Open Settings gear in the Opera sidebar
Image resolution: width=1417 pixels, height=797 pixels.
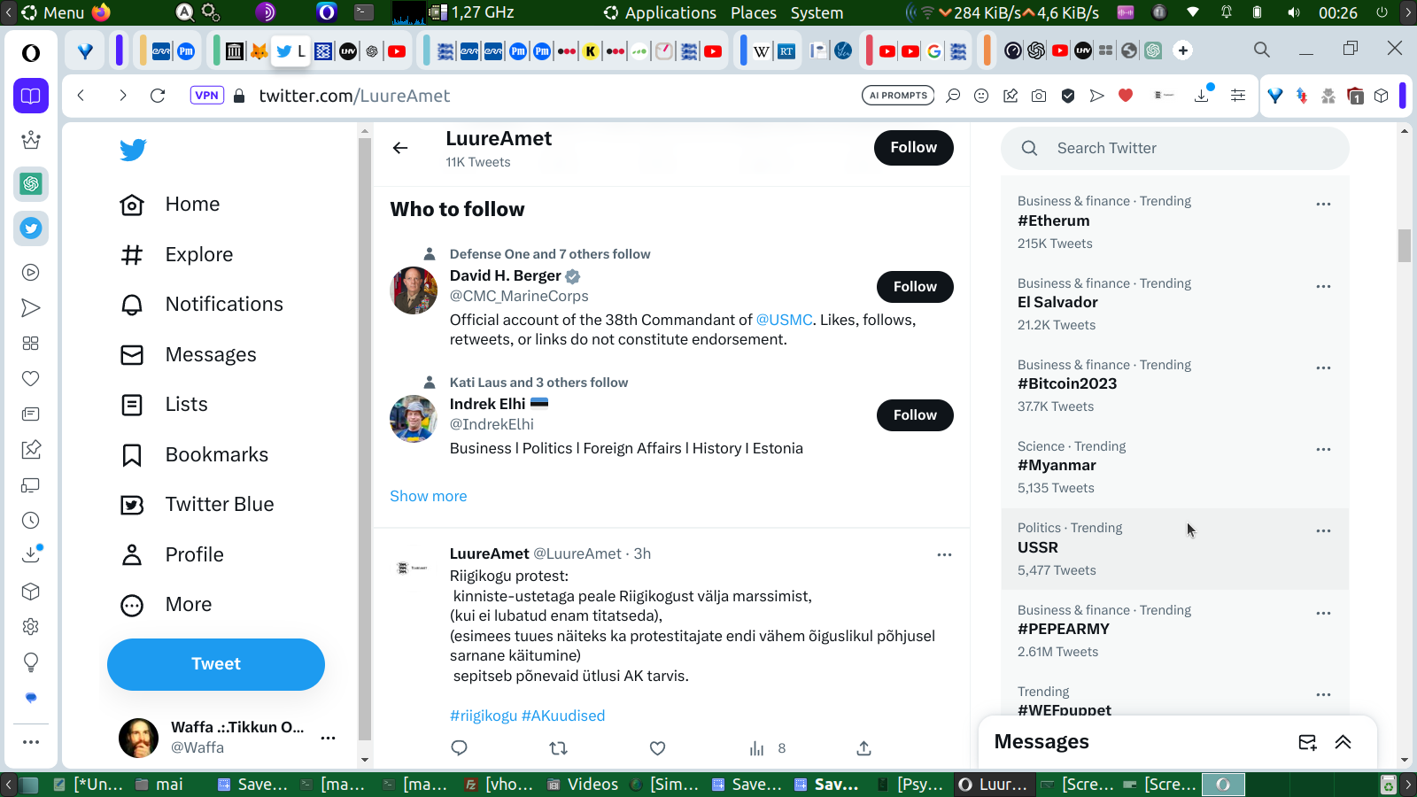click(x=31, y=627)
